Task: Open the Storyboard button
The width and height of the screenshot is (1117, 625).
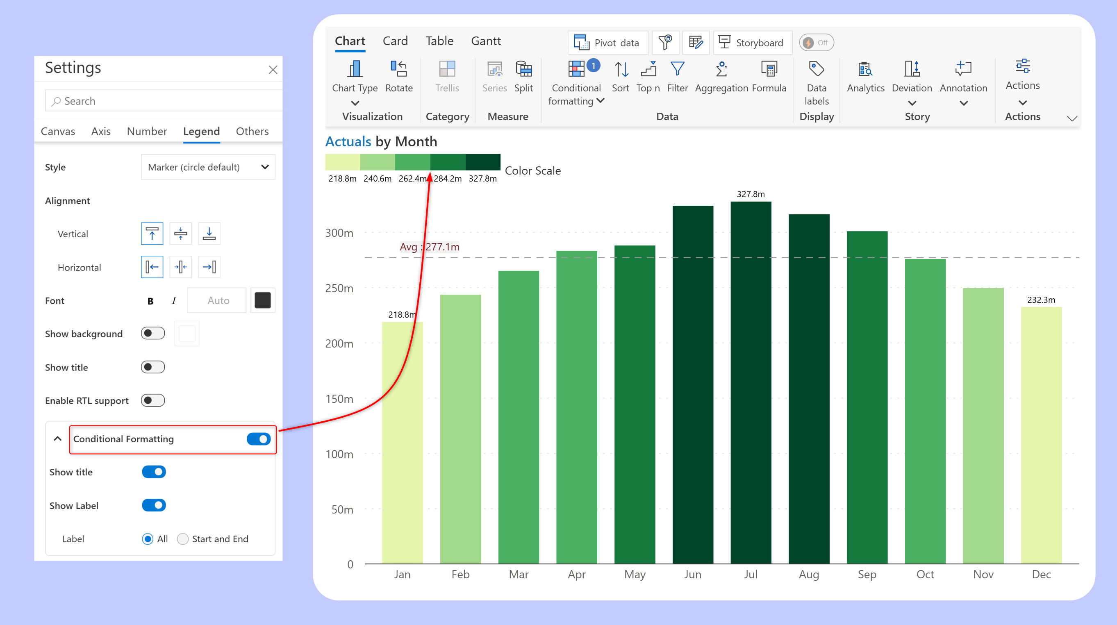Action: 752,43
